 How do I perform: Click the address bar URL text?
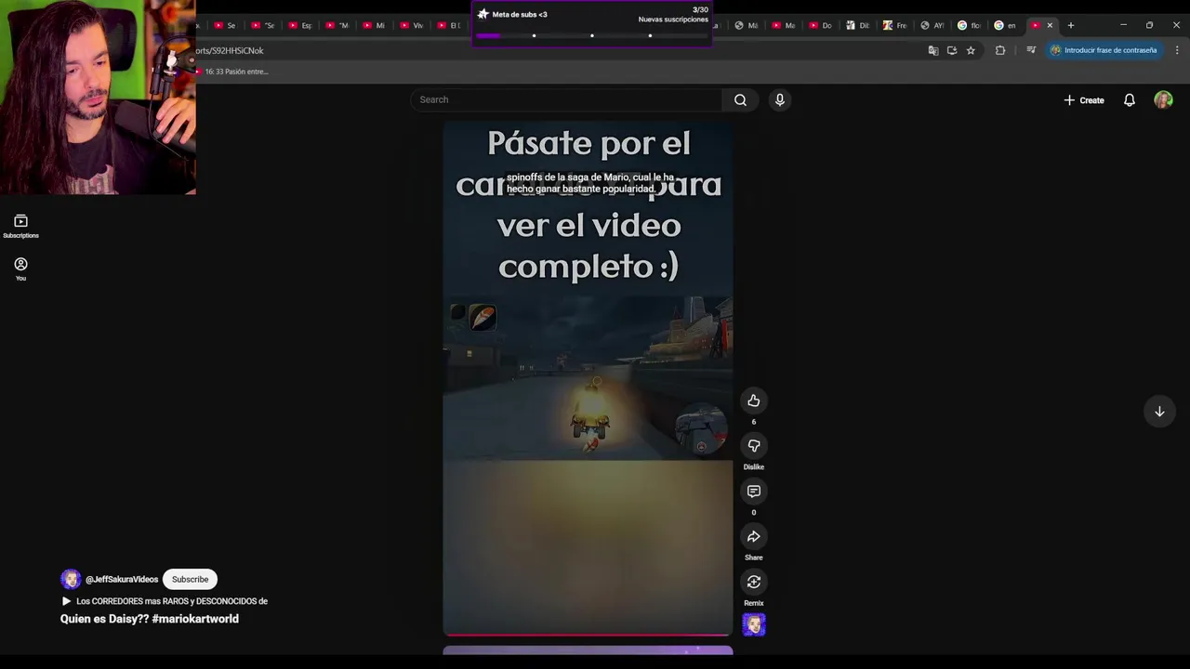pos(230,50)
